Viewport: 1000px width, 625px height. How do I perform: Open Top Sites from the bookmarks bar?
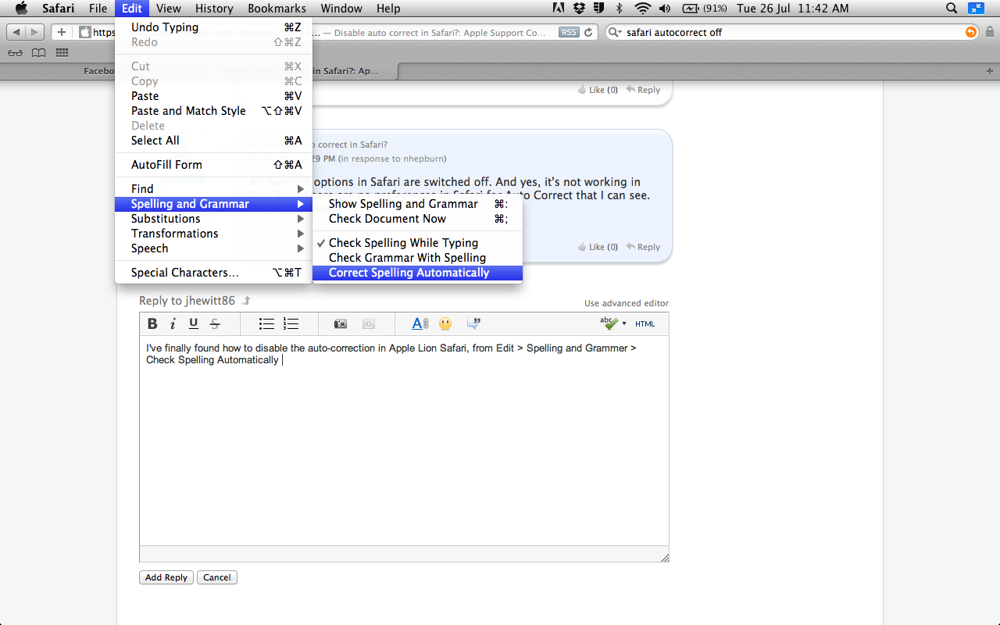tap(61, 52)
